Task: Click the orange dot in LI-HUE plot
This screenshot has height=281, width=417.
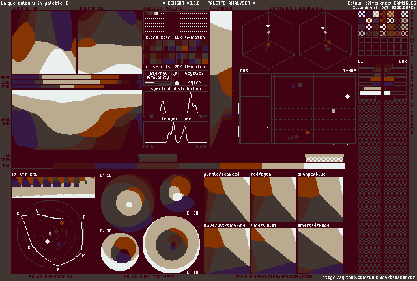Action: pyautogui.click(x=307, y=131)
